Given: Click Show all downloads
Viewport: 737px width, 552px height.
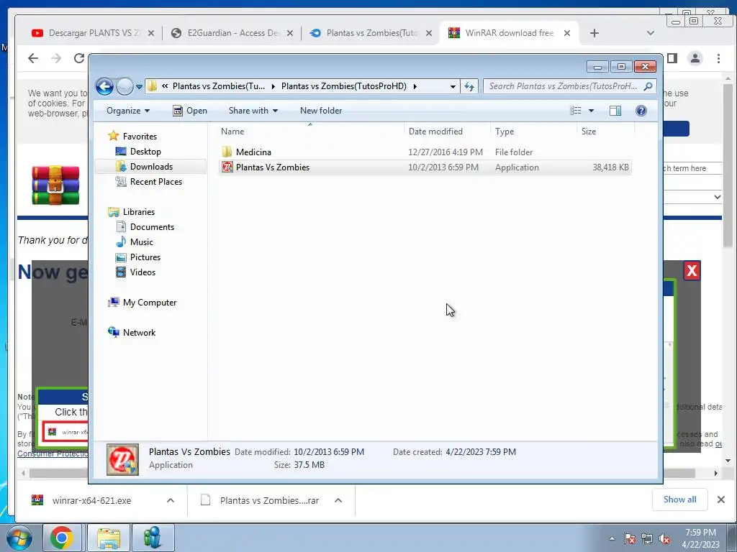Looking at the screenshot, I should pos(679,500).
